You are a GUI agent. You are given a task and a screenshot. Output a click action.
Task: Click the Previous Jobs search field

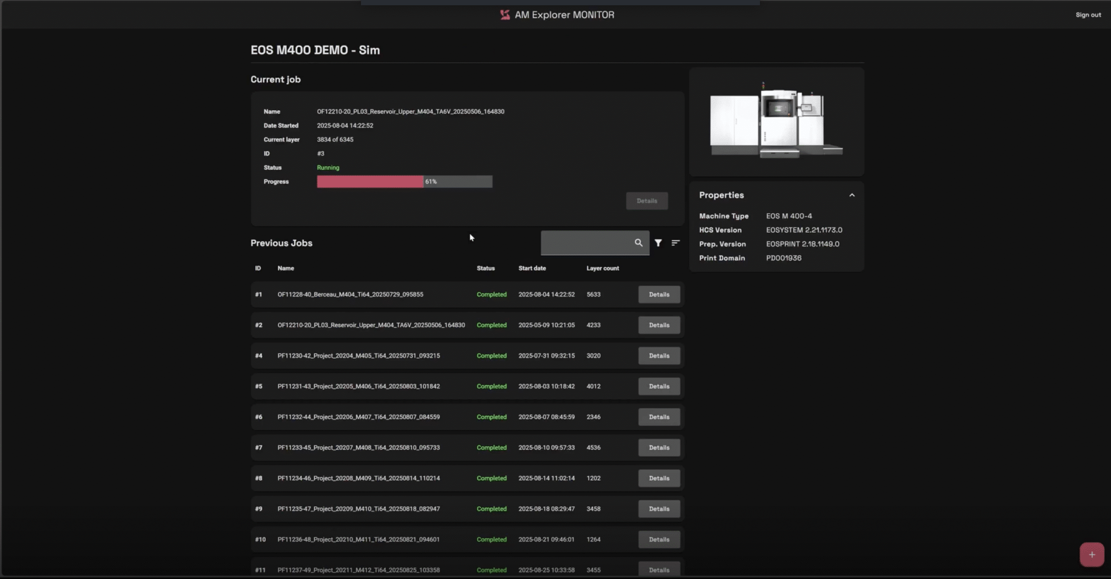tap(586, 243)
